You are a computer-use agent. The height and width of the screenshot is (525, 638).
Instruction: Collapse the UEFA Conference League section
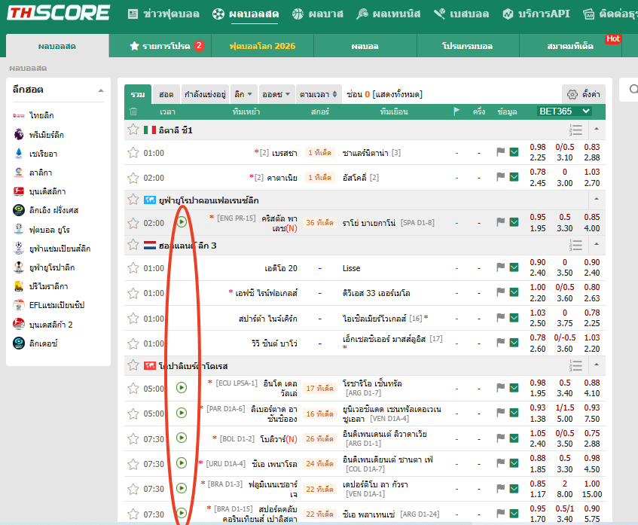click(x=597, y=200)
